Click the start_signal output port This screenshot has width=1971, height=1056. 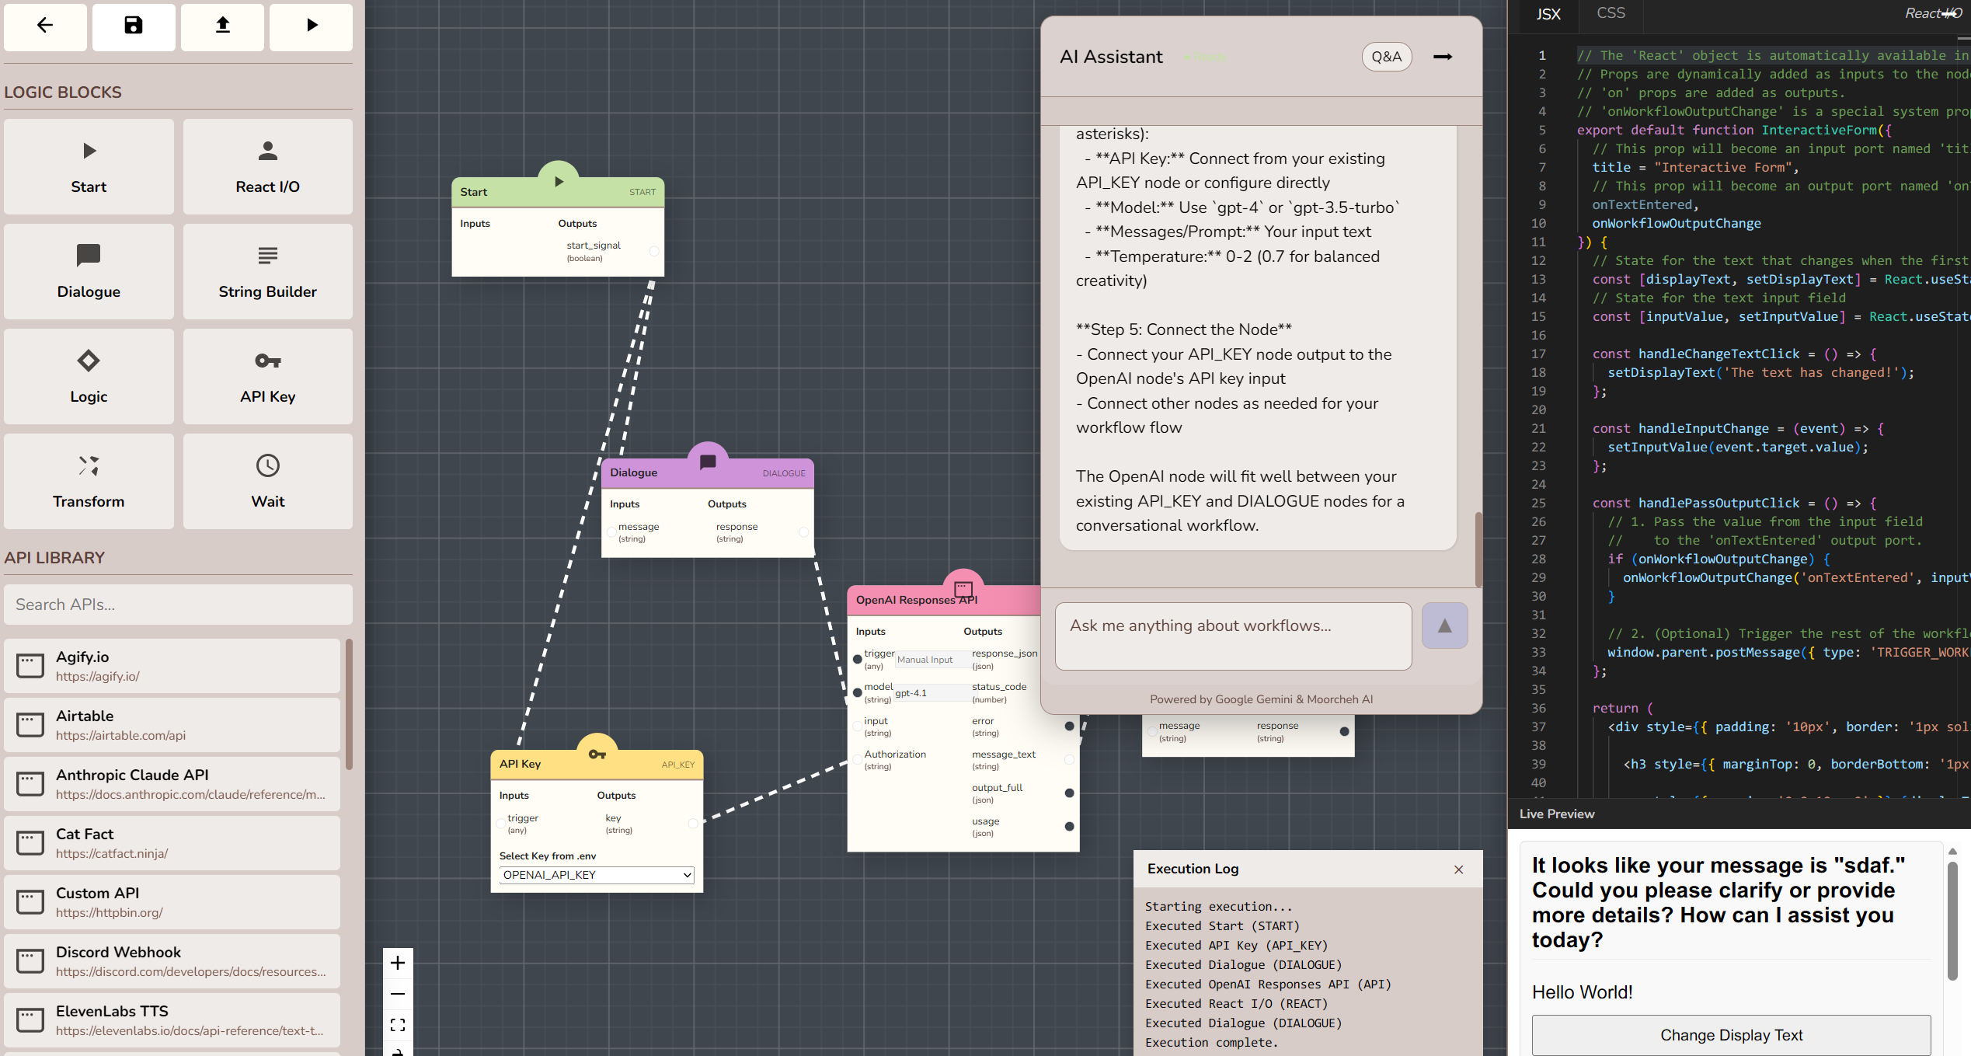pos(654,251)
